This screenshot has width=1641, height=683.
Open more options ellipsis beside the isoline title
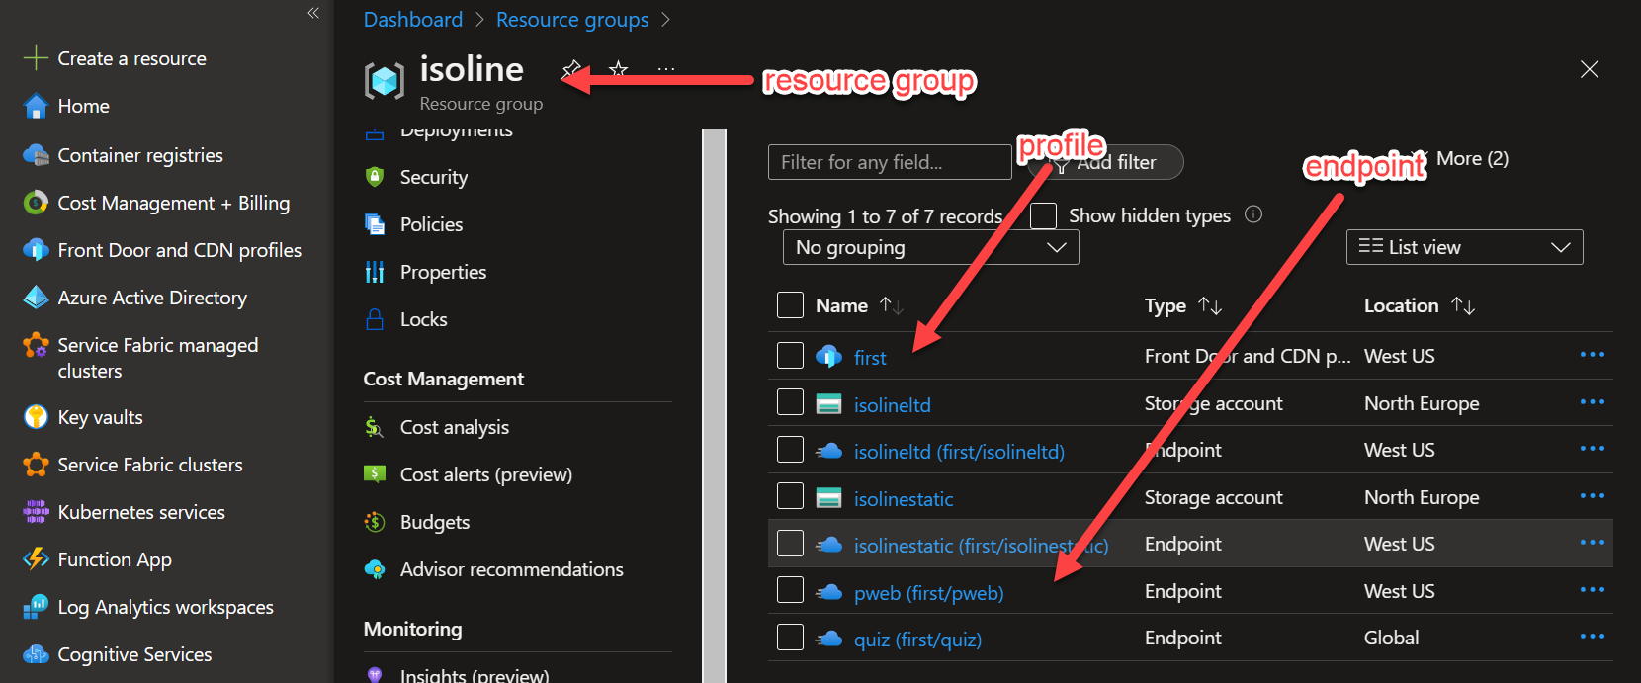[666, 69]
